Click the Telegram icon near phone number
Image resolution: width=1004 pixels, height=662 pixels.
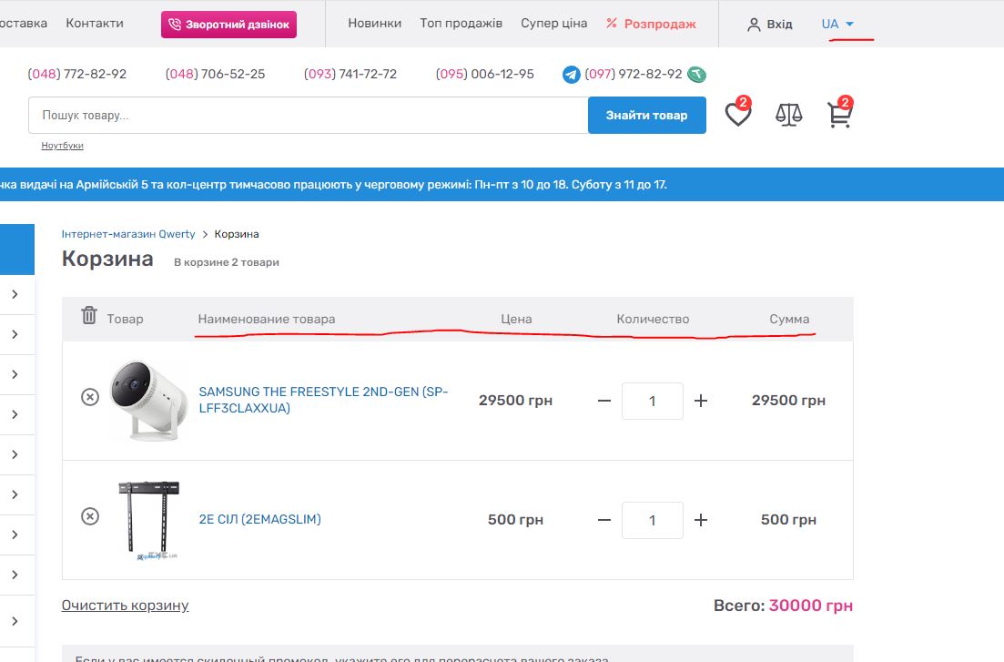pyautogui.click(x=572, y=75)
